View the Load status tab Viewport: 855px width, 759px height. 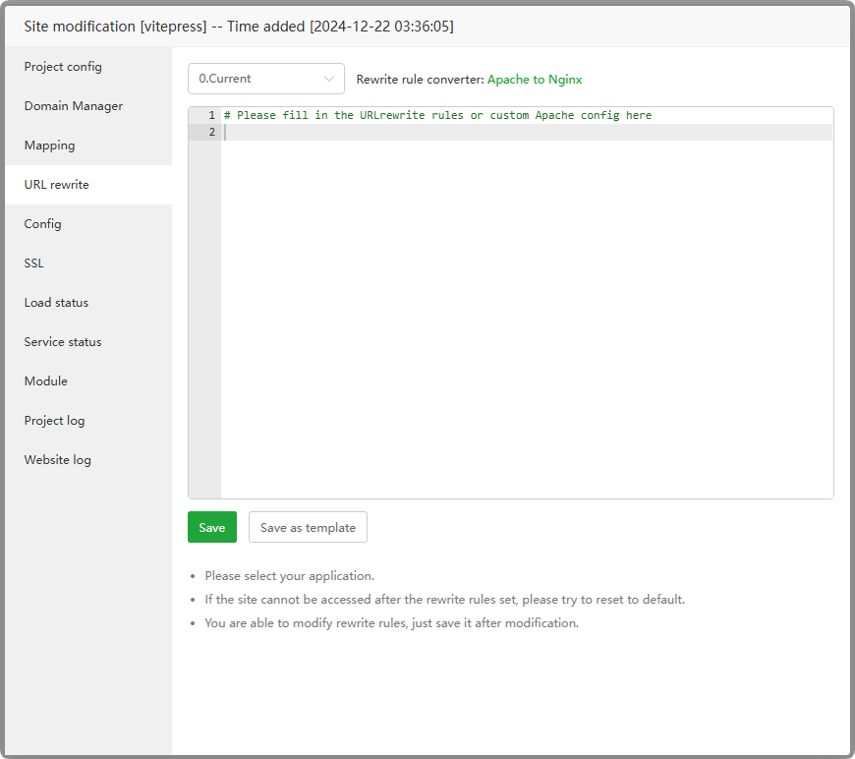[x=56, y=303]
